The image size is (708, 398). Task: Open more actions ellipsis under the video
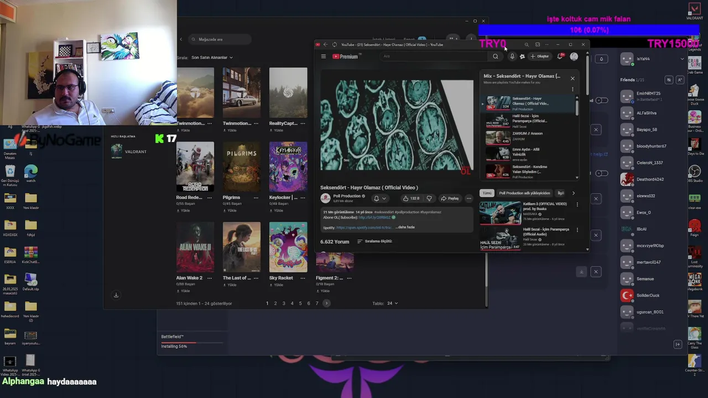469,198
